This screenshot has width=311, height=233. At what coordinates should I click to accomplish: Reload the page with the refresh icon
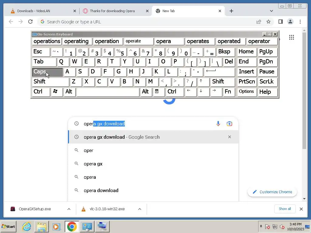(x=30, y=22)
